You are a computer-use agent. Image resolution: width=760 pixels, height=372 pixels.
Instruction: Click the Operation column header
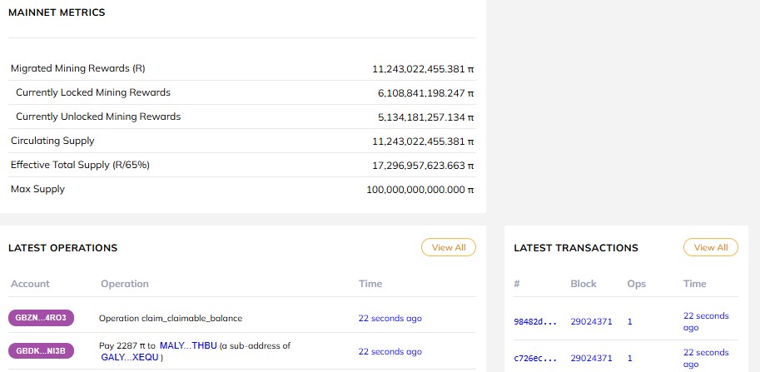click(x=125, y=284)
